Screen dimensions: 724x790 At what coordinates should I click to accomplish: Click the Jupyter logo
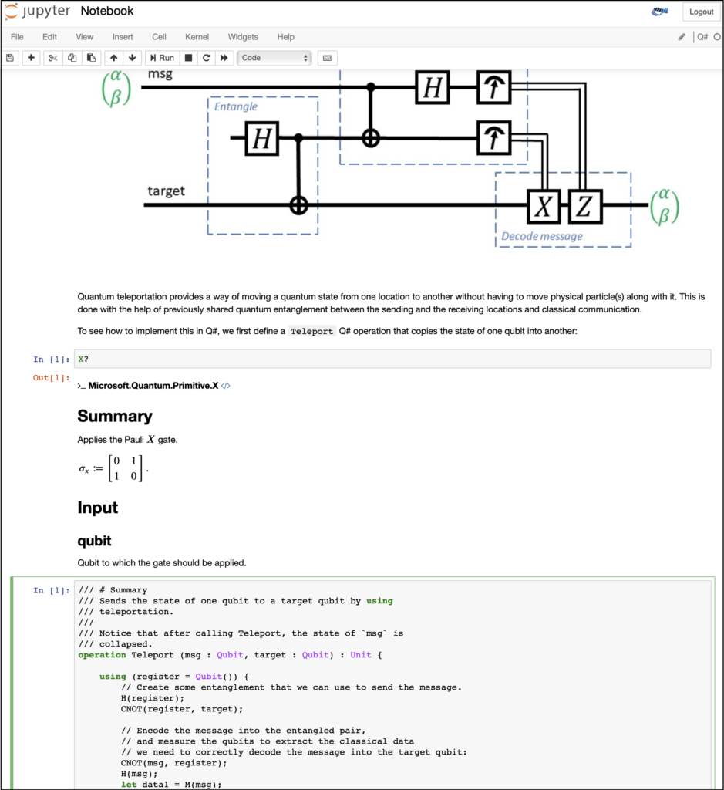[x=37, y=11]
